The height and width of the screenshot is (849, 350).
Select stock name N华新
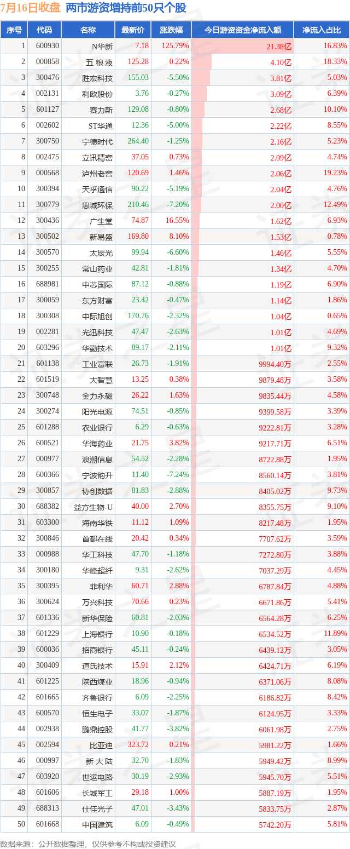pyautogui.click(x=101, y=47)
